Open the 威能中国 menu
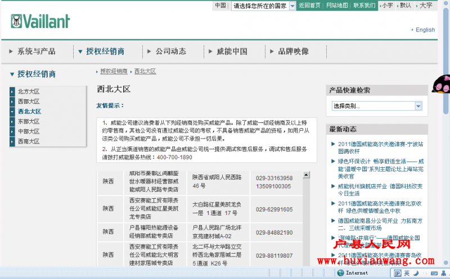Viewport: 450px width, 279px height. (x=232, y=52)
